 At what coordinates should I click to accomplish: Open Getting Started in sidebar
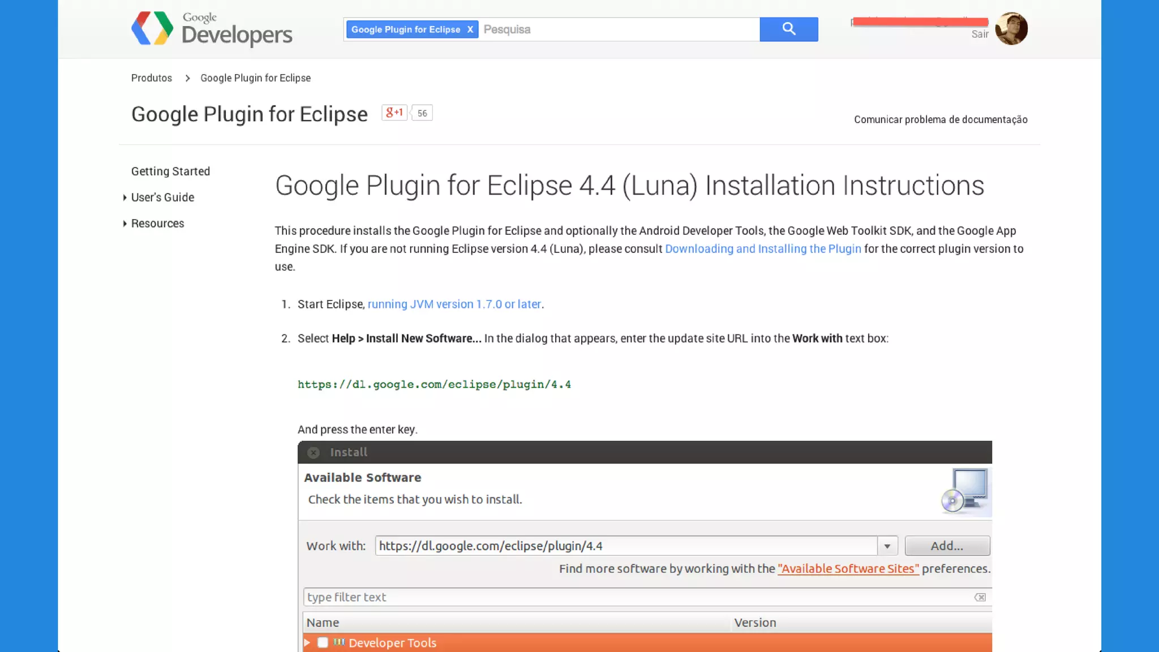click(x=170, y=171)
